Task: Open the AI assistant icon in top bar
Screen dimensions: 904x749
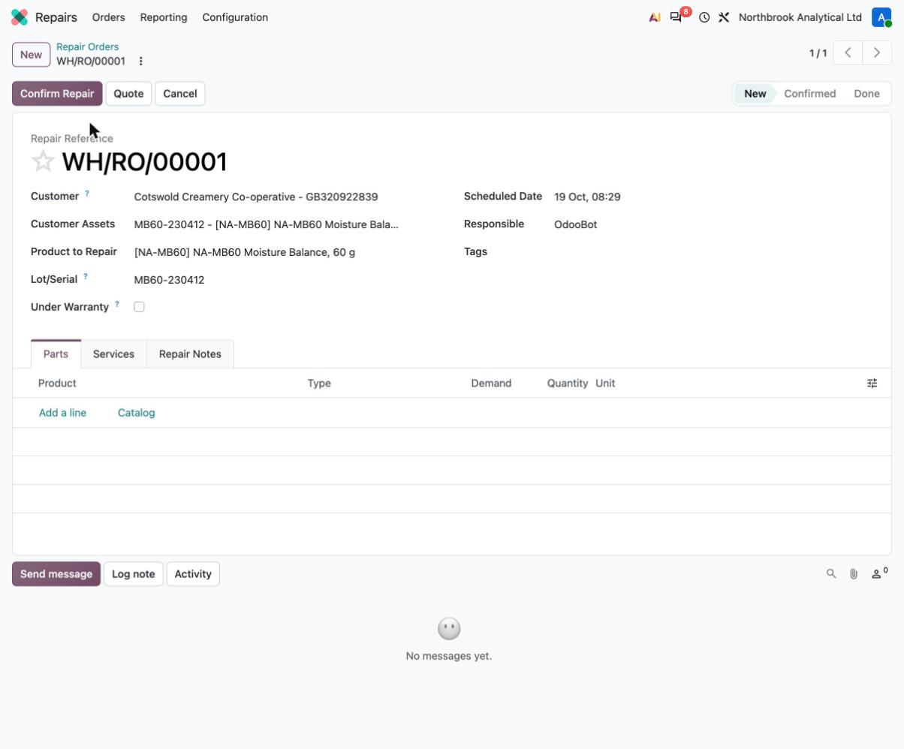Action: [655, 17]
